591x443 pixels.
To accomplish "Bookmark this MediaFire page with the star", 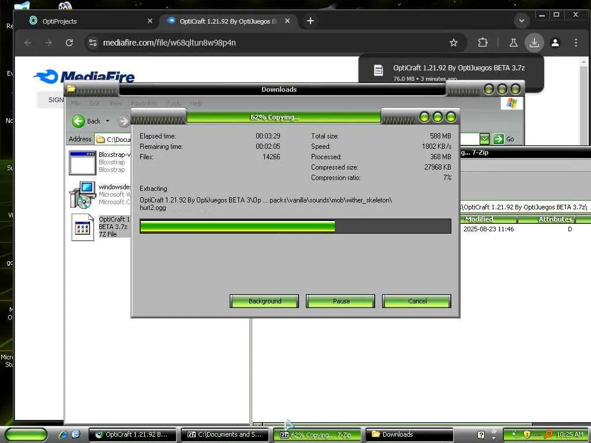I will [x=454, y=43].
